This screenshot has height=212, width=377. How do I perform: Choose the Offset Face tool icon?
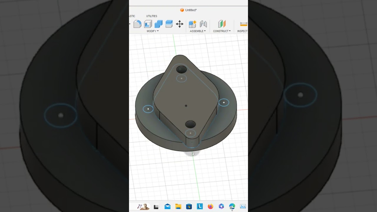tap(169, 24)
